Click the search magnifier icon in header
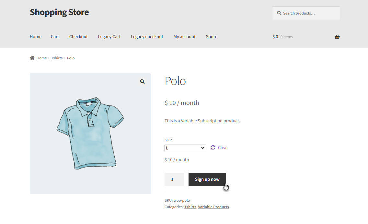 [x=279, y=13]
